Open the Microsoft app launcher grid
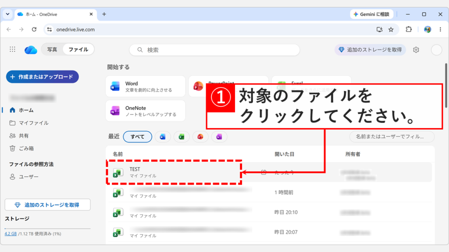 (x=12, y=49)
